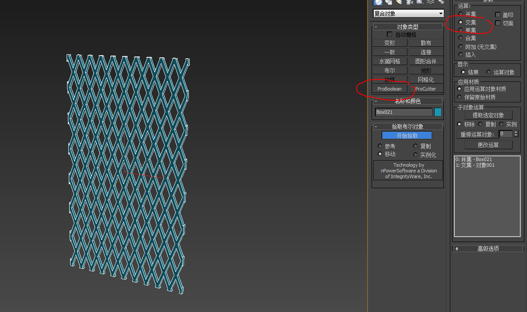Expand the 高级选项 rollout
The width and height of the screenshot is (527, 312).
coord(488,249)
